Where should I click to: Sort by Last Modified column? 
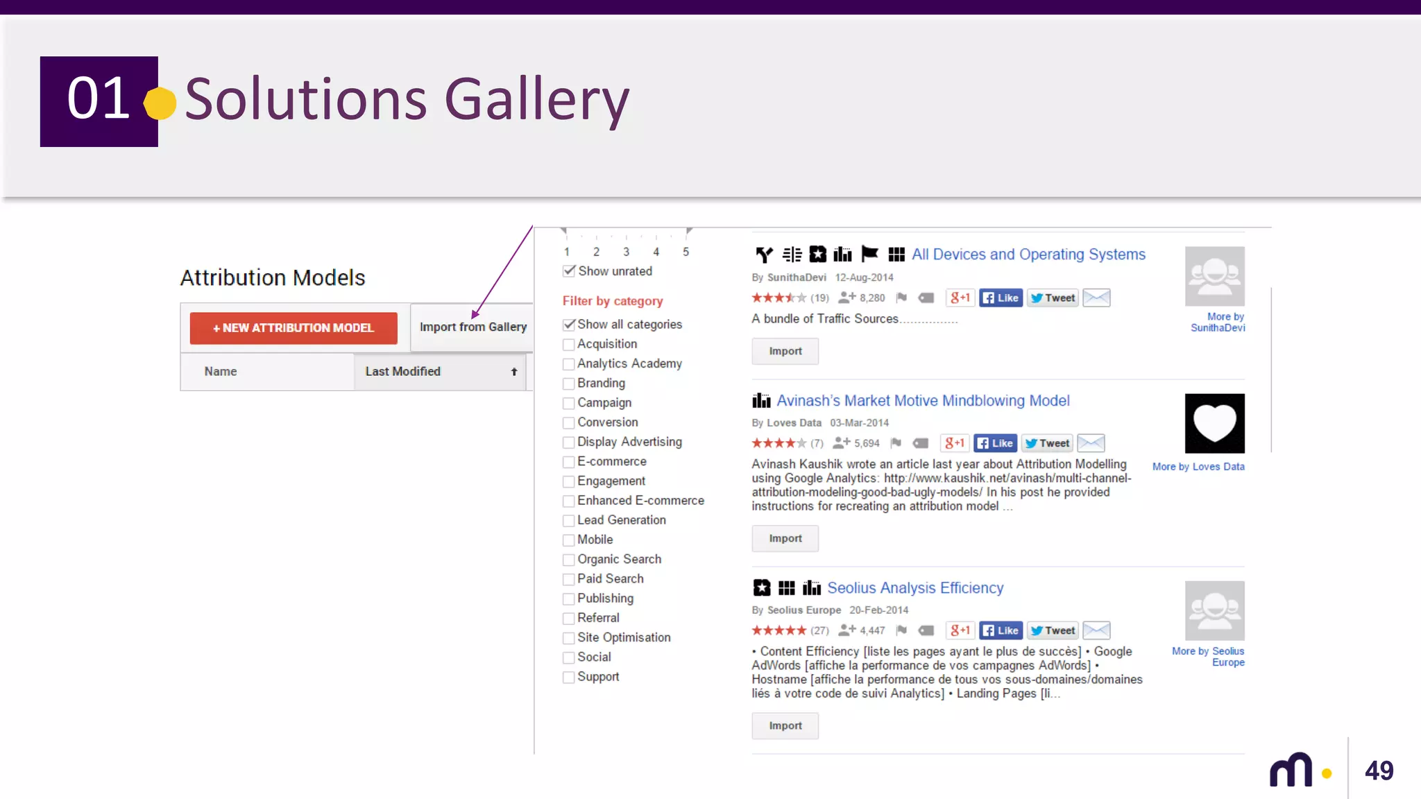point(441,372)
